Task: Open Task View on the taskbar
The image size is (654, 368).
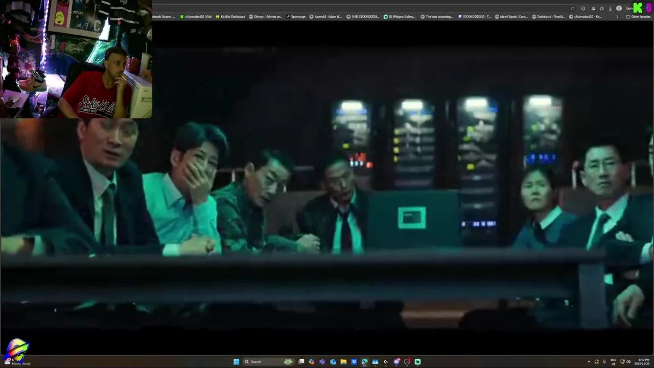Action: (x=301, y=362)
